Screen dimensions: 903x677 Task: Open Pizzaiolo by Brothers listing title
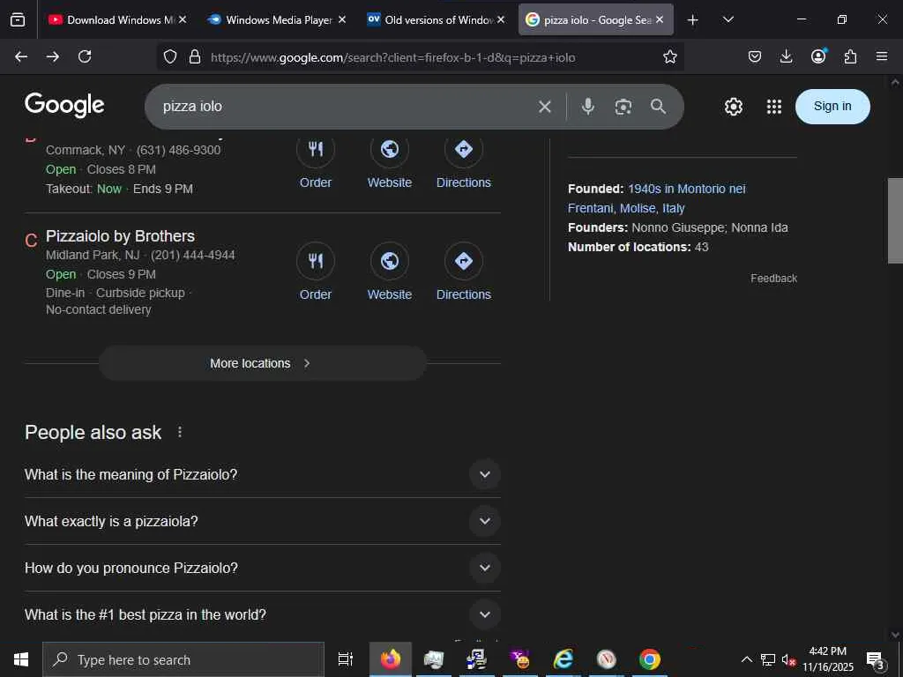(x=120, y=236)
